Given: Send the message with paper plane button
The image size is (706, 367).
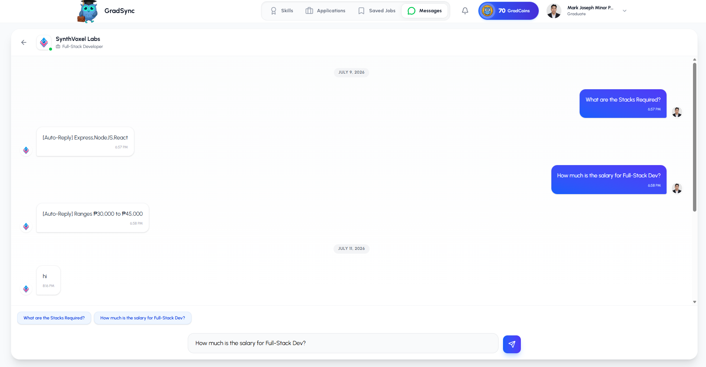Looking at the screenshot, I should (x=512, y=344).
